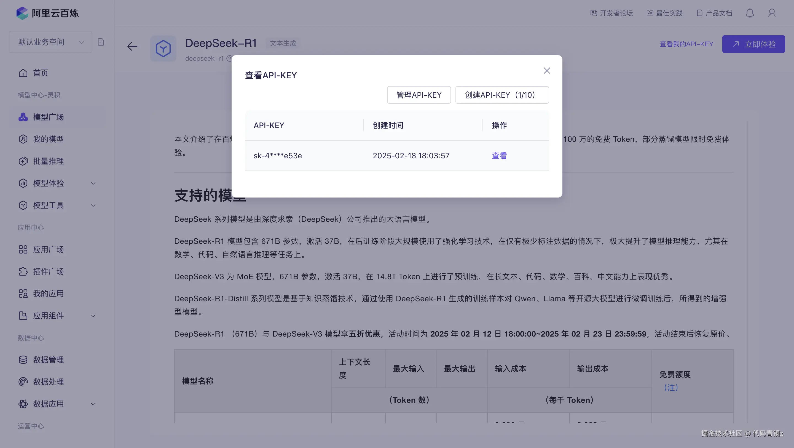
Task: Click the document icon beside workspace selector
Action: click(x=101, y=42)
